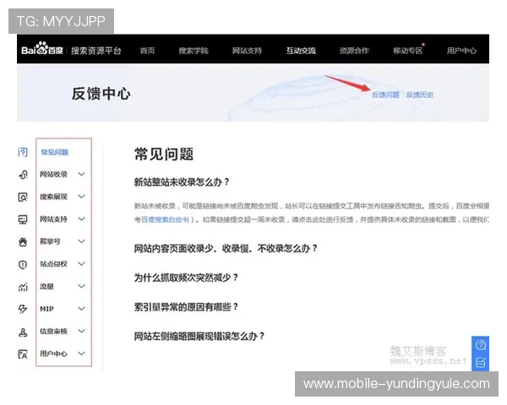Click the 信息审核 stamp icon in sidebar
The width and height of the screenshot is (507, 405).
pos(23,332)
